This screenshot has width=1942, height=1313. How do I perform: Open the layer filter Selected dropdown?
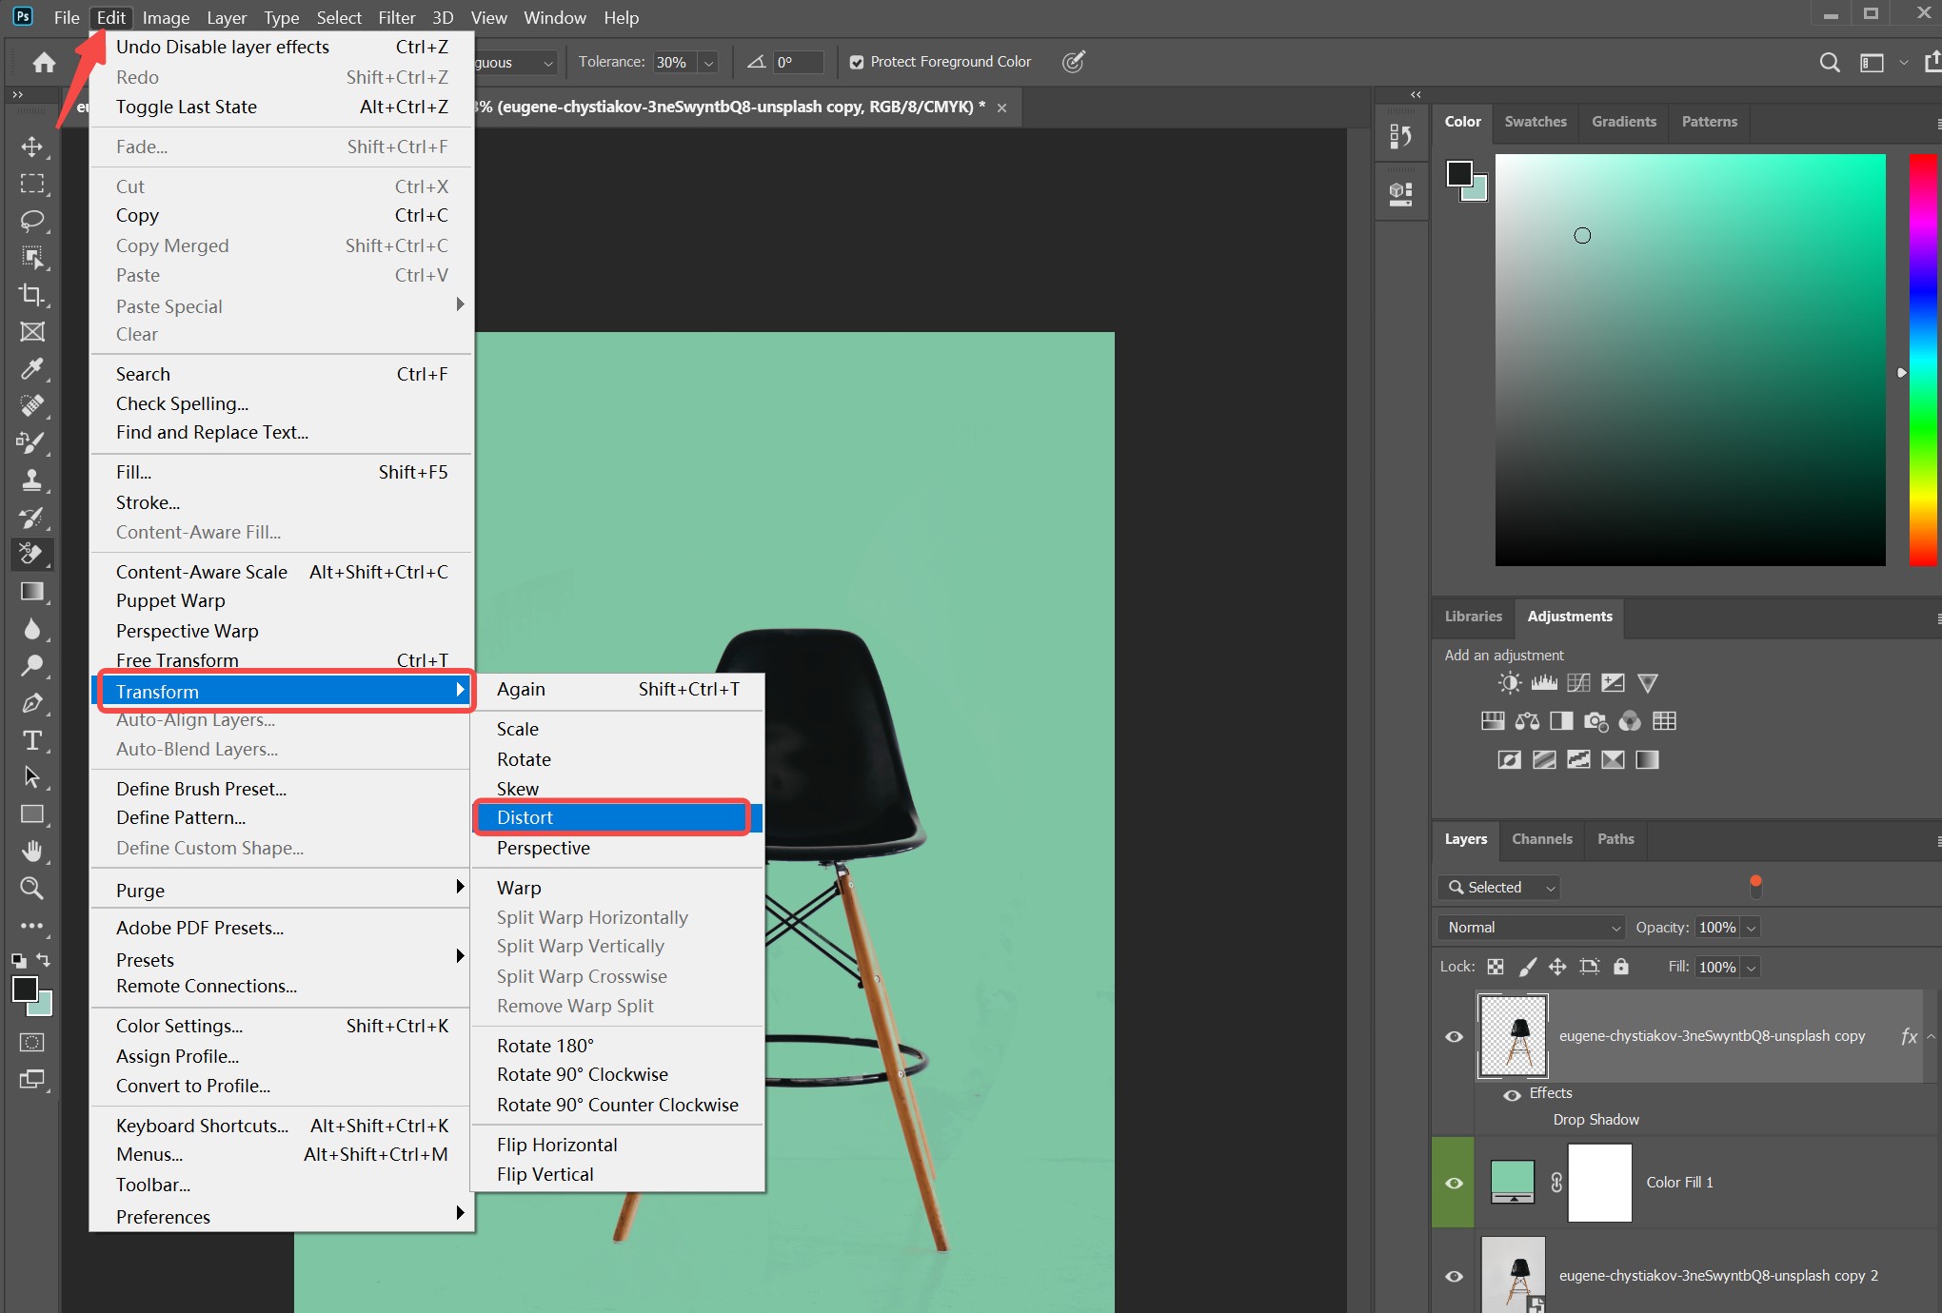point(1498,887)
